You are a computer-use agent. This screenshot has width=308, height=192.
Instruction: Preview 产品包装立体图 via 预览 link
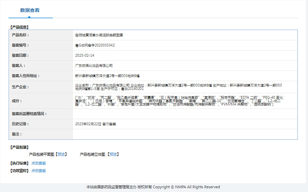[x=113, y=154]
